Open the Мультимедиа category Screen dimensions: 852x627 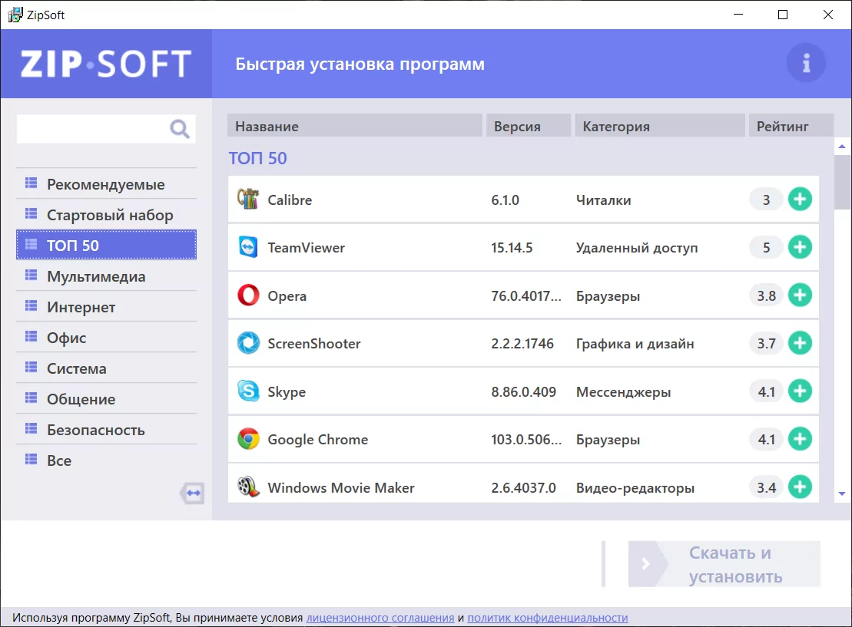coord(106,276)
